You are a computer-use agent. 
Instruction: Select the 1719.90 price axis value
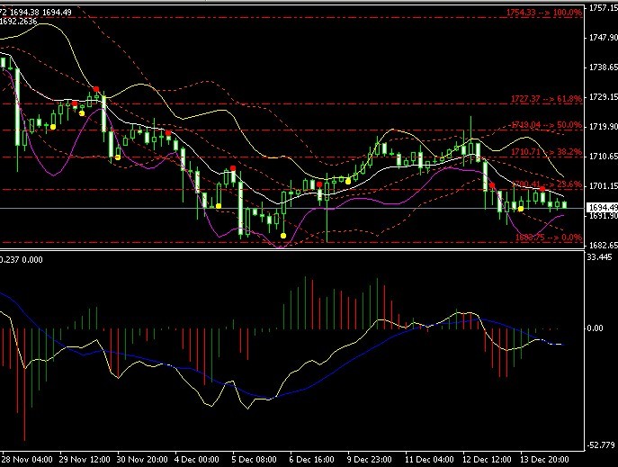tap(603, 127)
